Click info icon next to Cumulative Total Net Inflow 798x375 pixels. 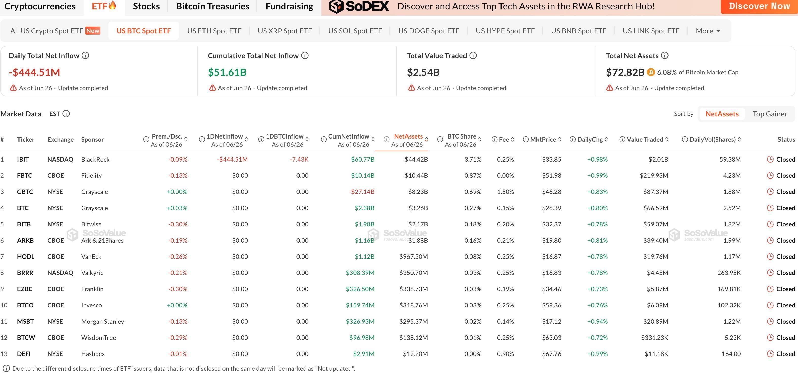click(x=305, y=56)
